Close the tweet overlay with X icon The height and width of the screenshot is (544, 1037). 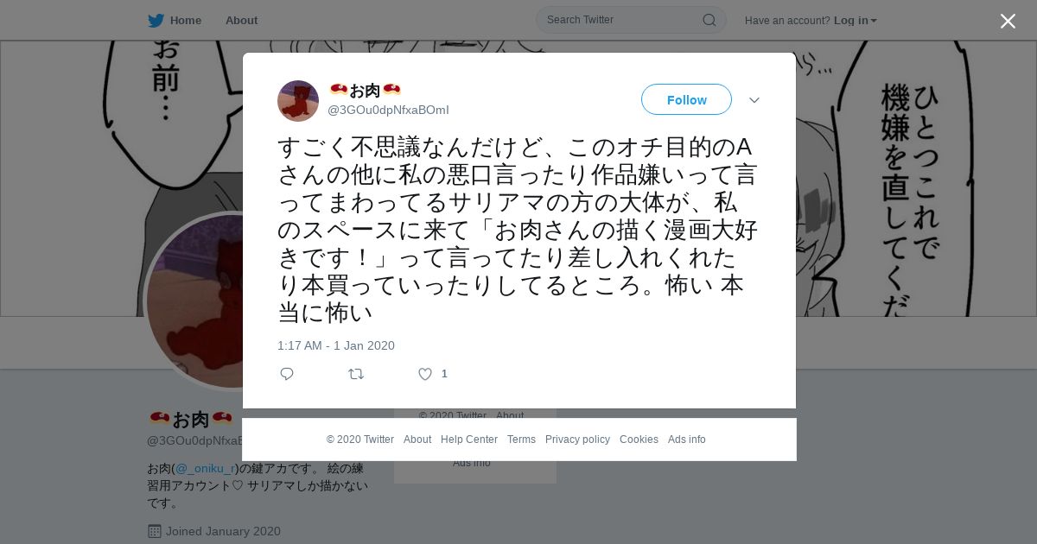[x=1008, y=21]
